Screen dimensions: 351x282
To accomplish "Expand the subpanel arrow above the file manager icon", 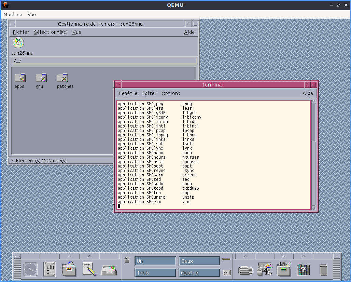I will 70,256.
